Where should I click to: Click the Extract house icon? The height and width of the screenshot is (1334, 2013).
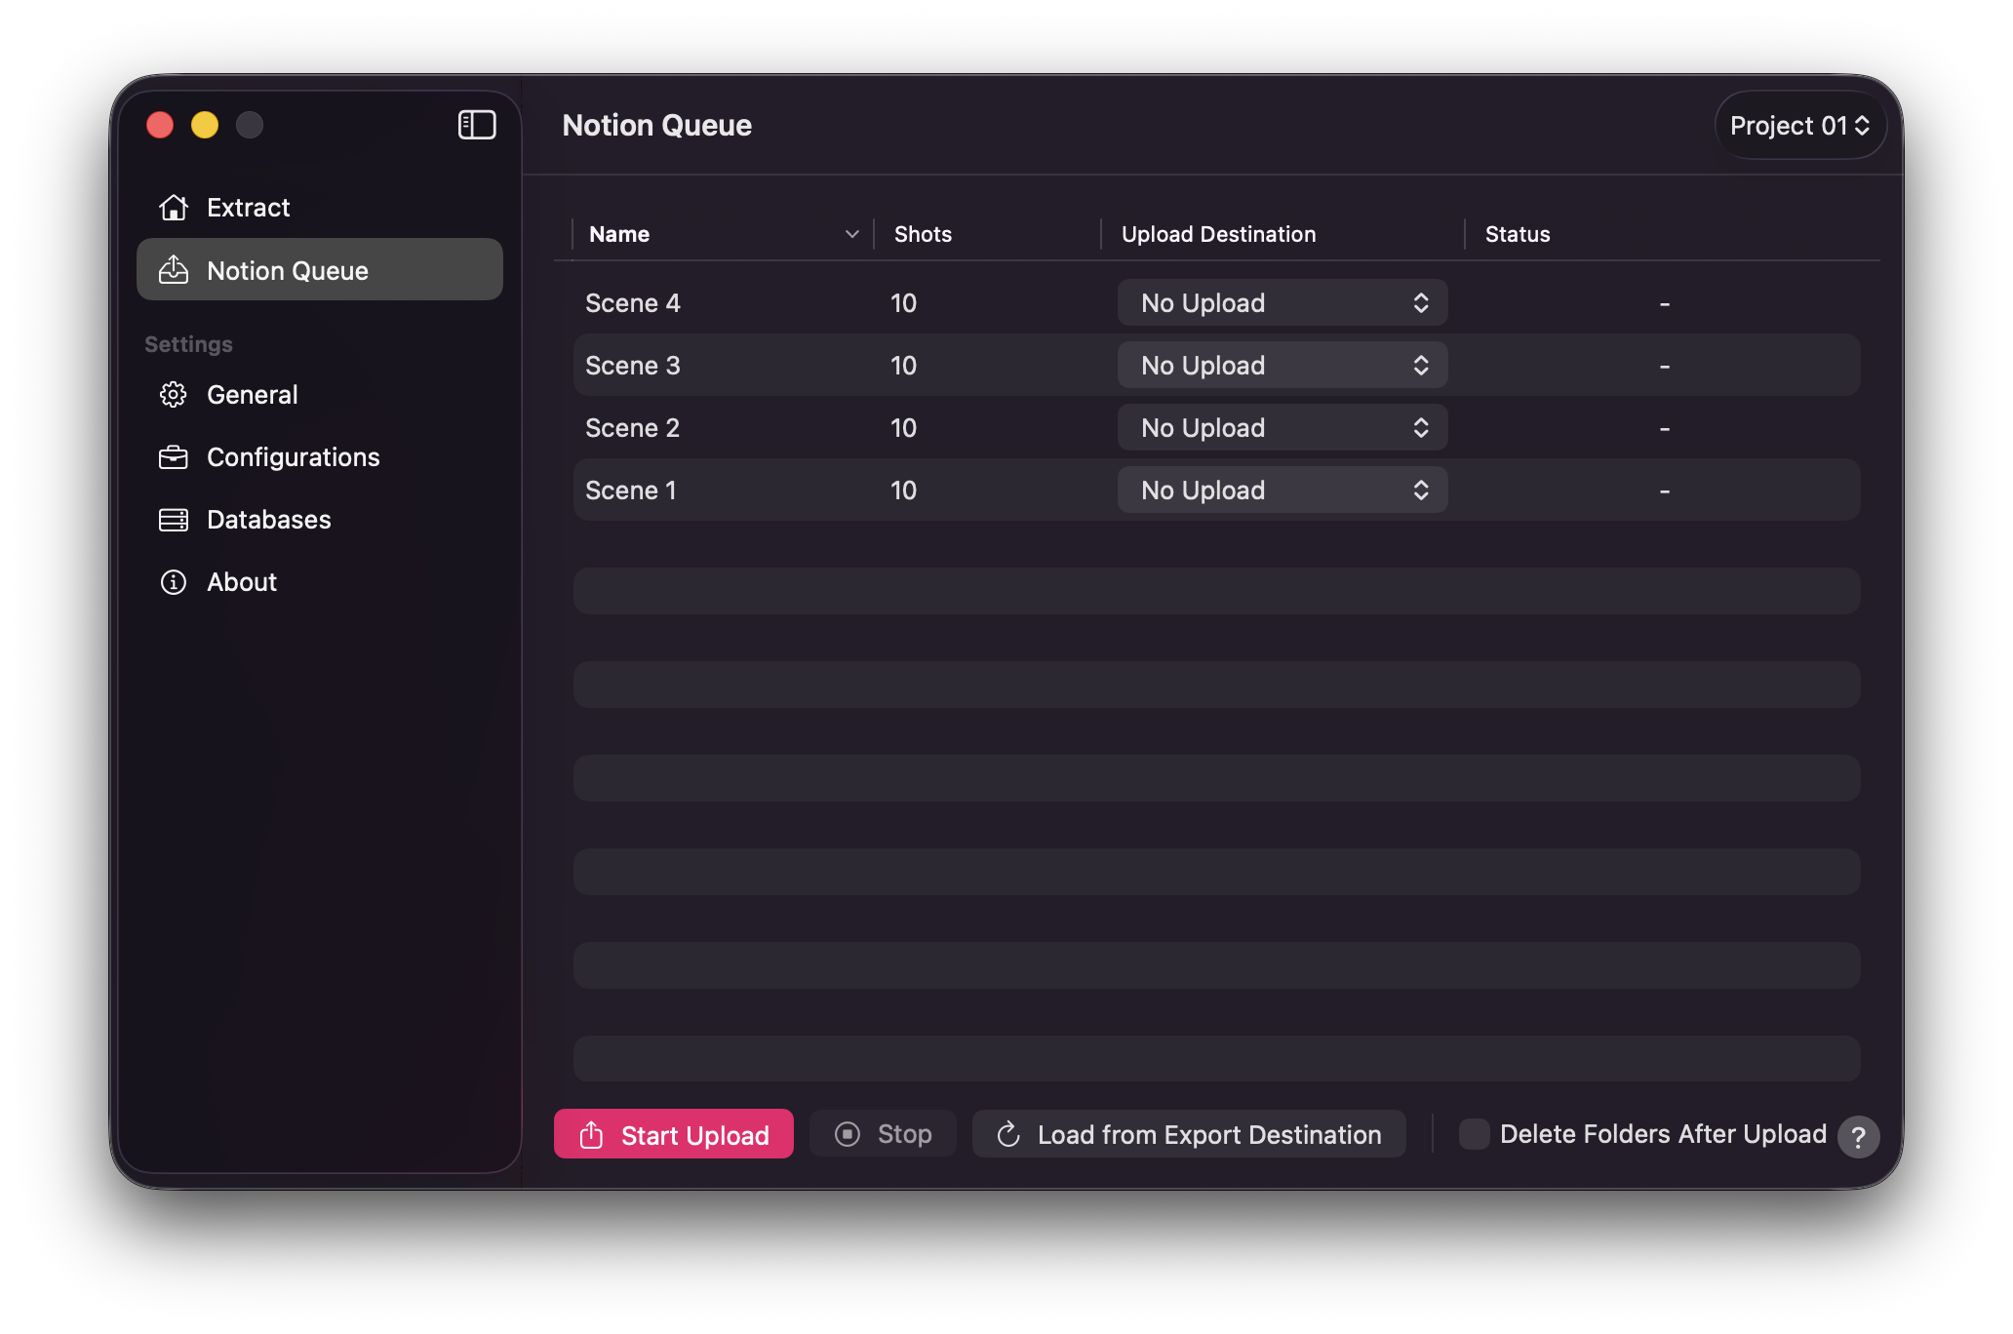pyautogui.click(x=174, y=208)
